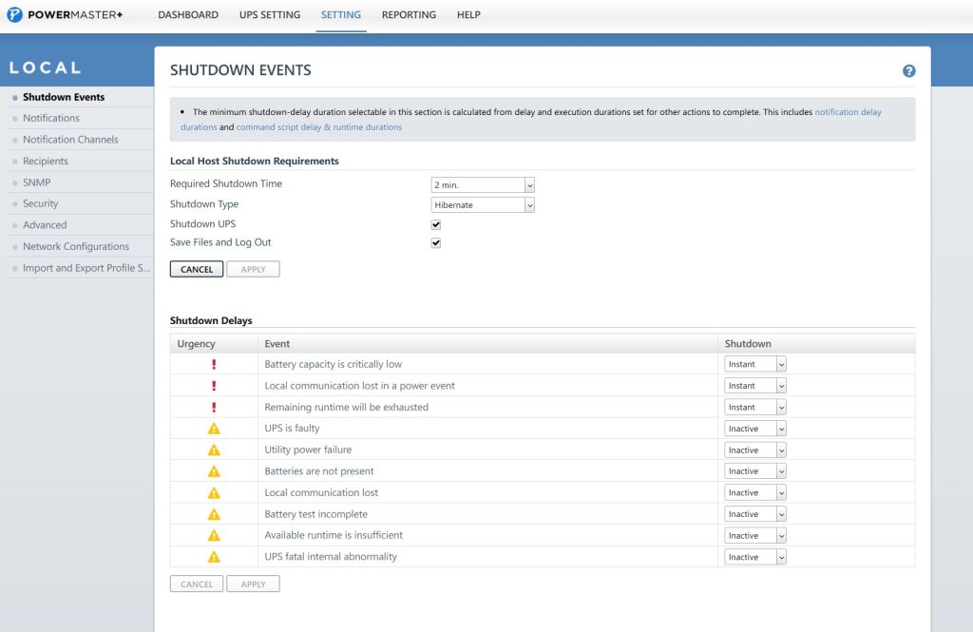Click the "UPS is faulty" event text
973x632 pixels.
[292, 429]
